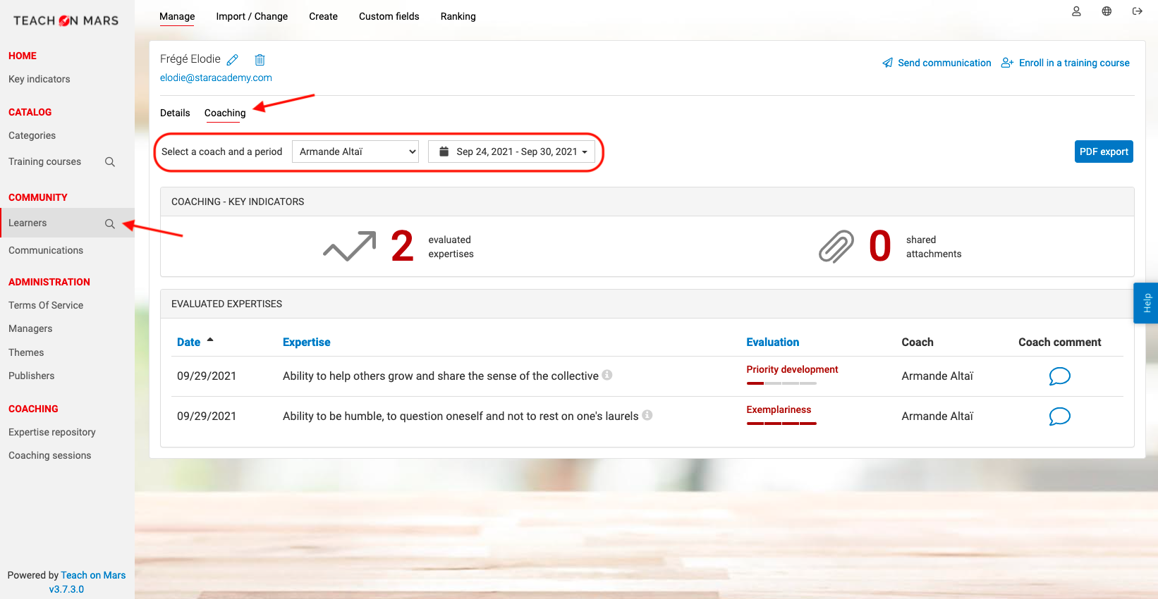Open Training courses in sidebar
The image size is (1158, 599).
point(44,161)
